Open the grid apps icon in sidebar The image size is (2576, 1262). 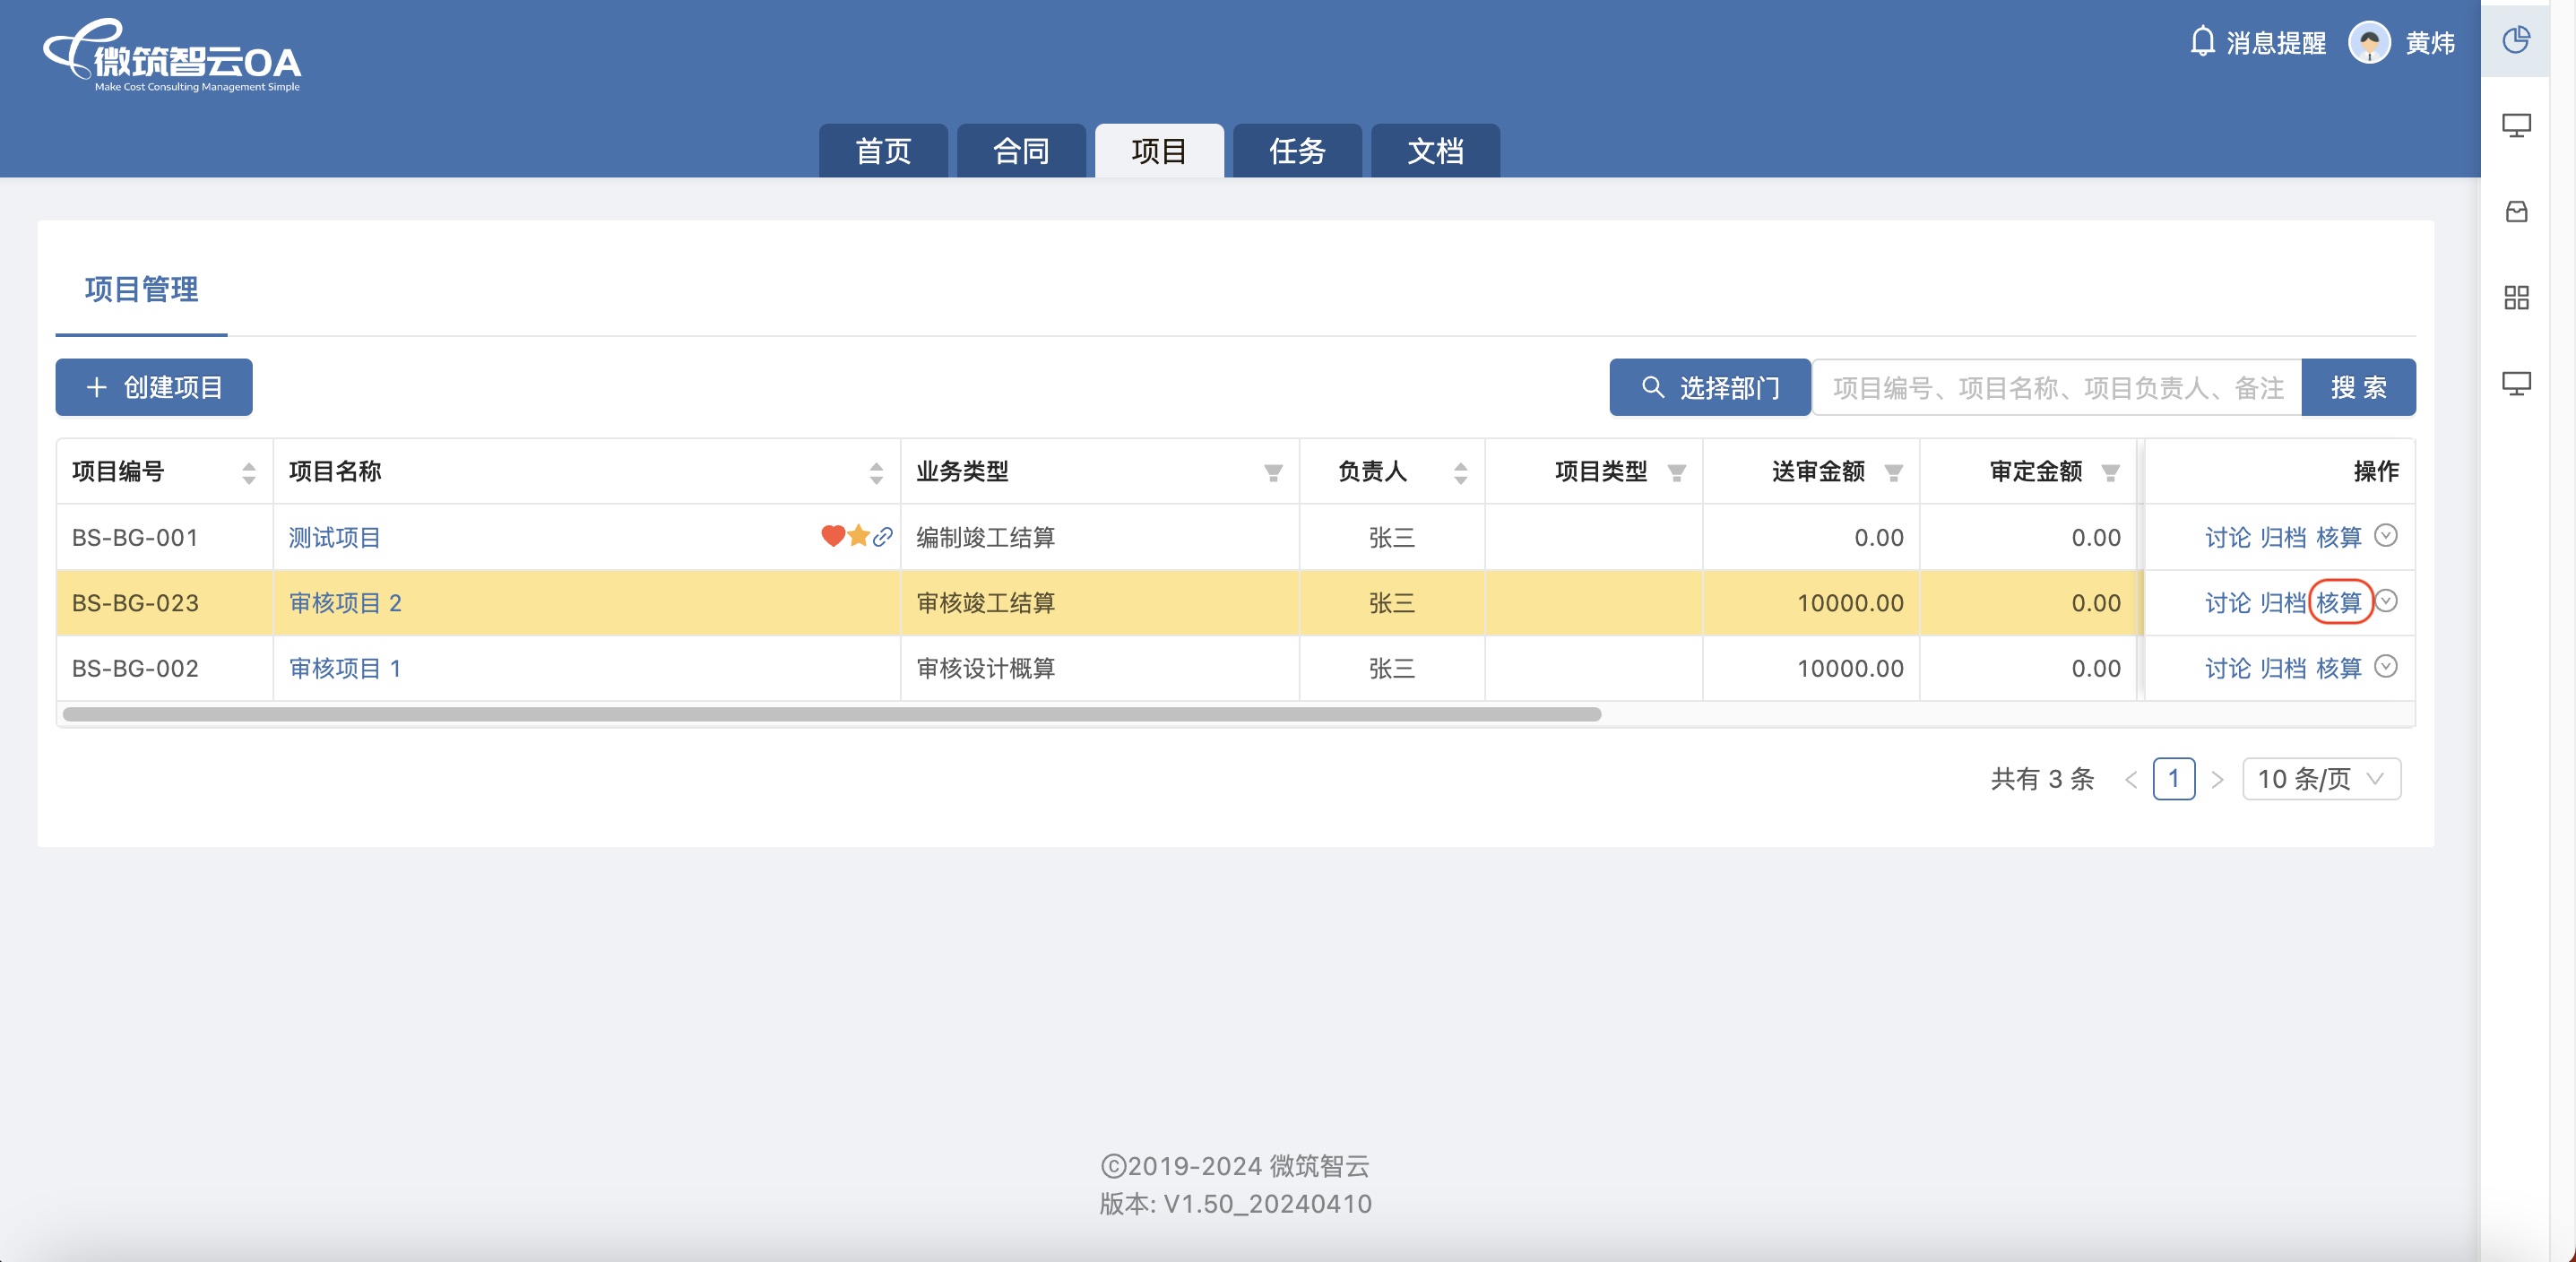coord(2516,297)
